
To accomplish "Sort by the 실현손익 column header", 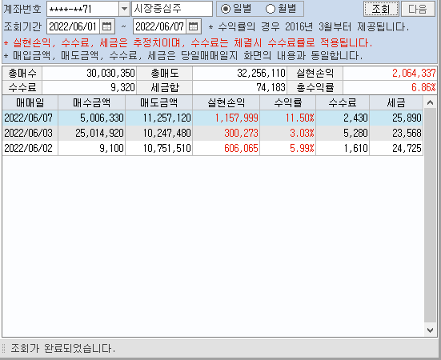I will pyautogui.click(x=227, y=102).
